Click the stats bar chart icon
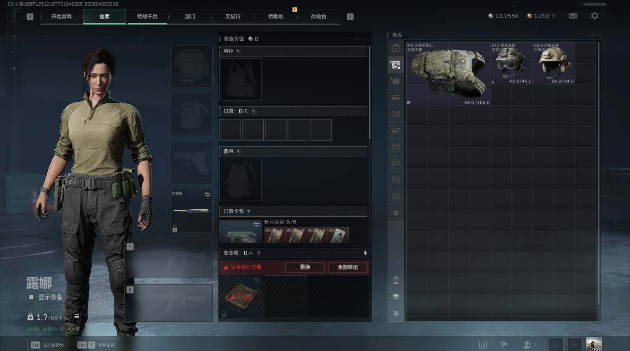Screen dimensions: 630x351 tap(483, 345)
